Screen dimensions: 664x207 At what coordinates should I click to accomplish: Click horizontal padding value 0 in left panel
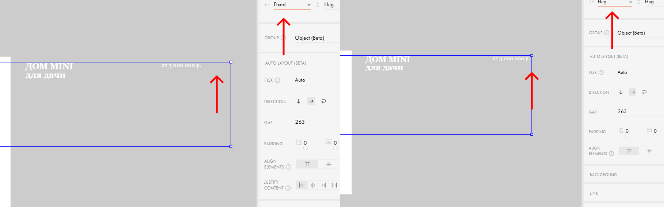[x=305, y=143]
